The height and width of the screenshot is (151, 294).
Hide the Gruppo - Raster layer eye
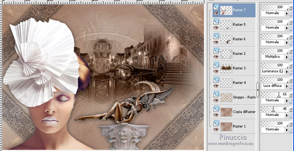216,100
